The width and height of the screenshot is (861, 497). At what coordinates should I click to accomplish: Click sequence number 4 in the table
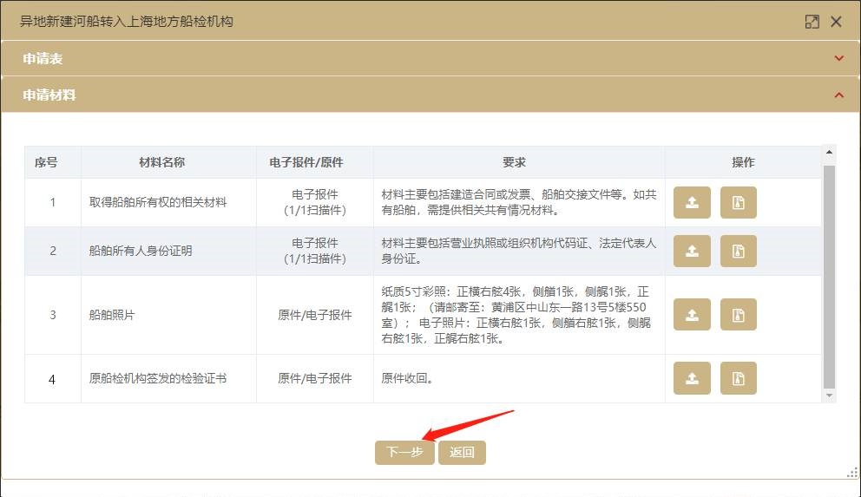(52, 380)
